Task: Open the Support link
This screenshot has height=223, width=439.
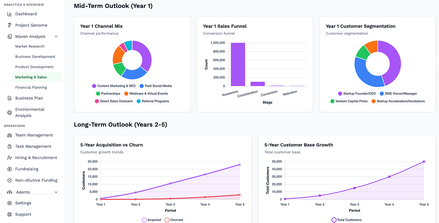Action: click(23, 214)
